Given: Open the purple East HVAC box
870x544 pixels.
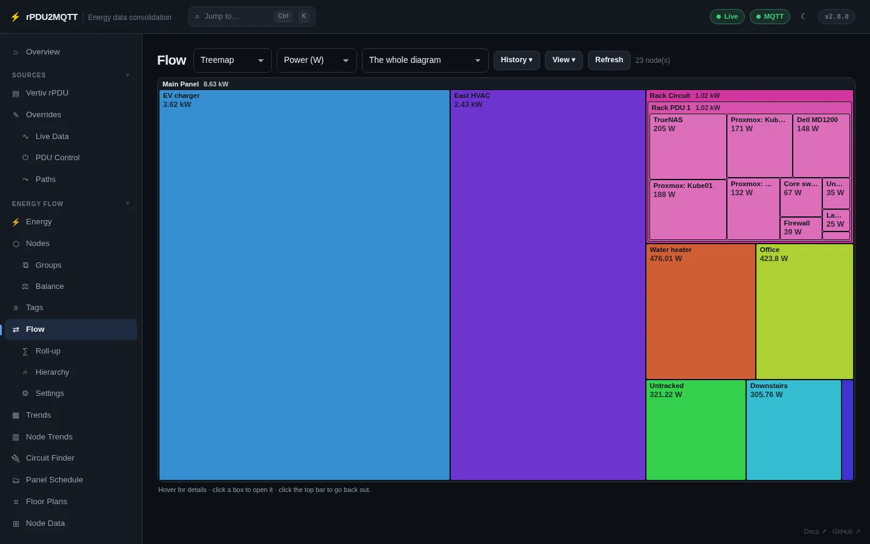Looking at the screenshot, I should (x=548, y=285).
